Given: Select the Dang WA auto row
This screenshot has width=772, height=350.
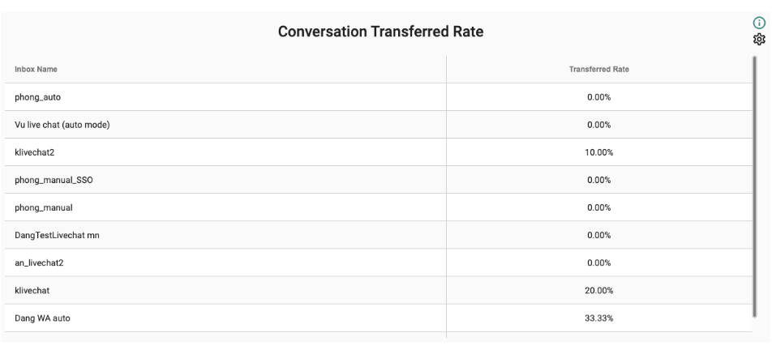Looking at the screenshot, I should coord(378,318).
